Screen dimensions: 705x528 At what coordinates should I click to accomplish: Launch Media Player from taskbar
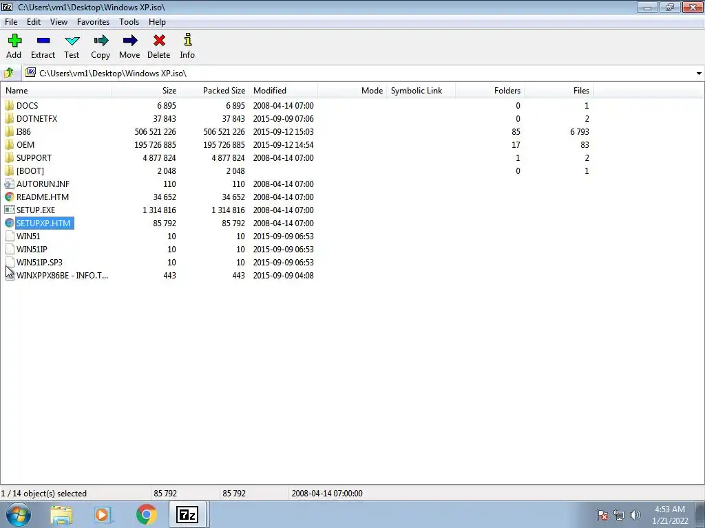click(103, 514)
